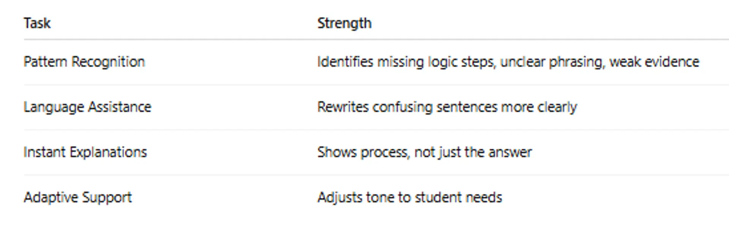Click the "Adjusts tone to student needs" cell
Screen dimensions: 729x230
(409, 197)
